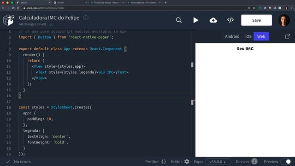This screenshot has width=295, height=166.
Task: Click padding value 10 in code
Action: pos(49,119)
